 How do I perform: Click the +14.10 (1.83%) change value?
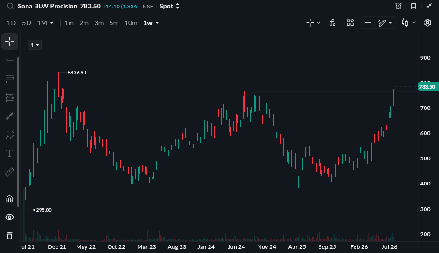pos(121,7)
